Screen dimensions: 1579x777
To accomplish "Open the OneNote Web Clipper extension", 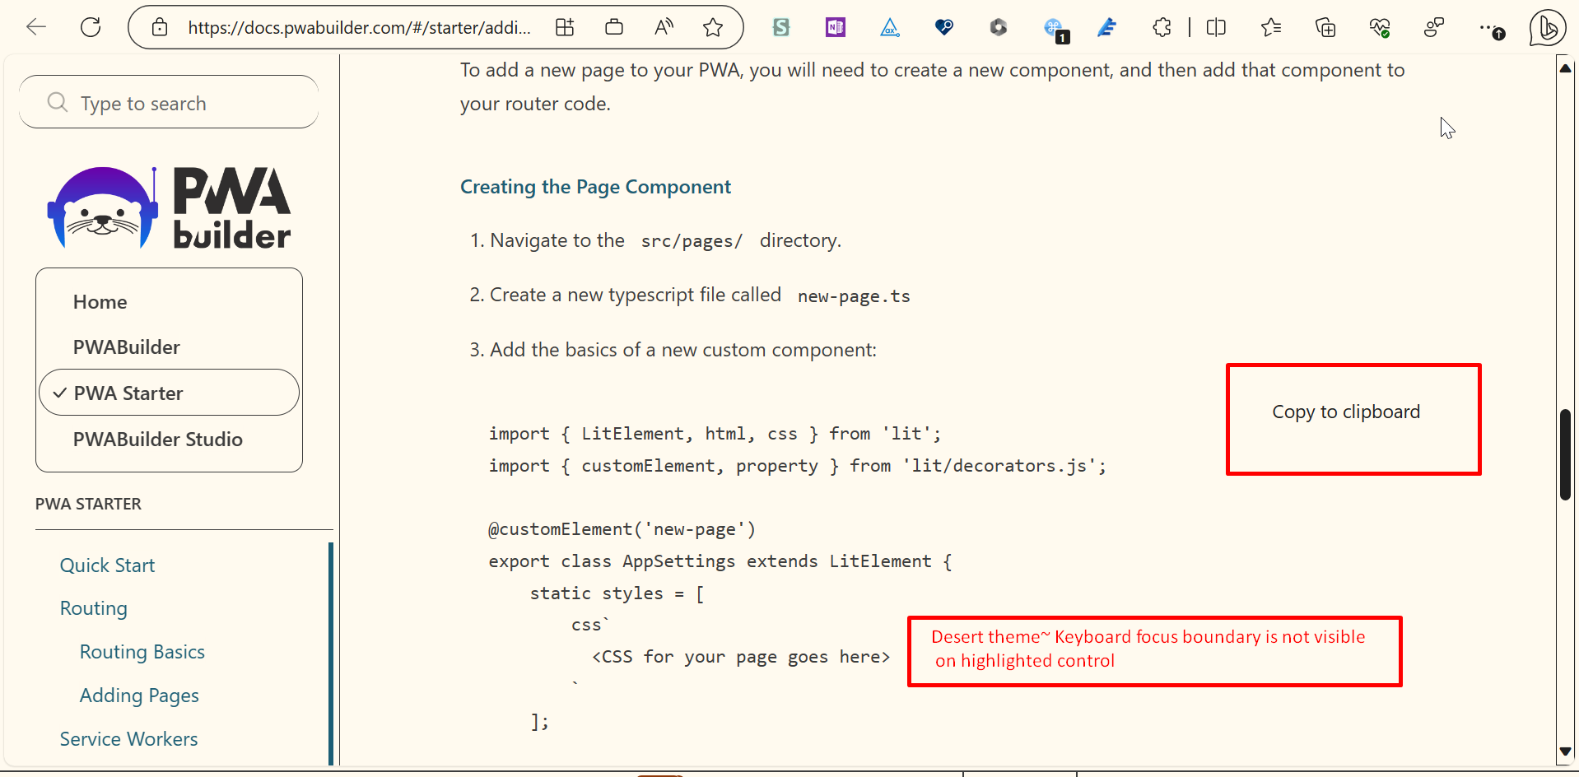I will pyautogui.click(x=835, y=27).
